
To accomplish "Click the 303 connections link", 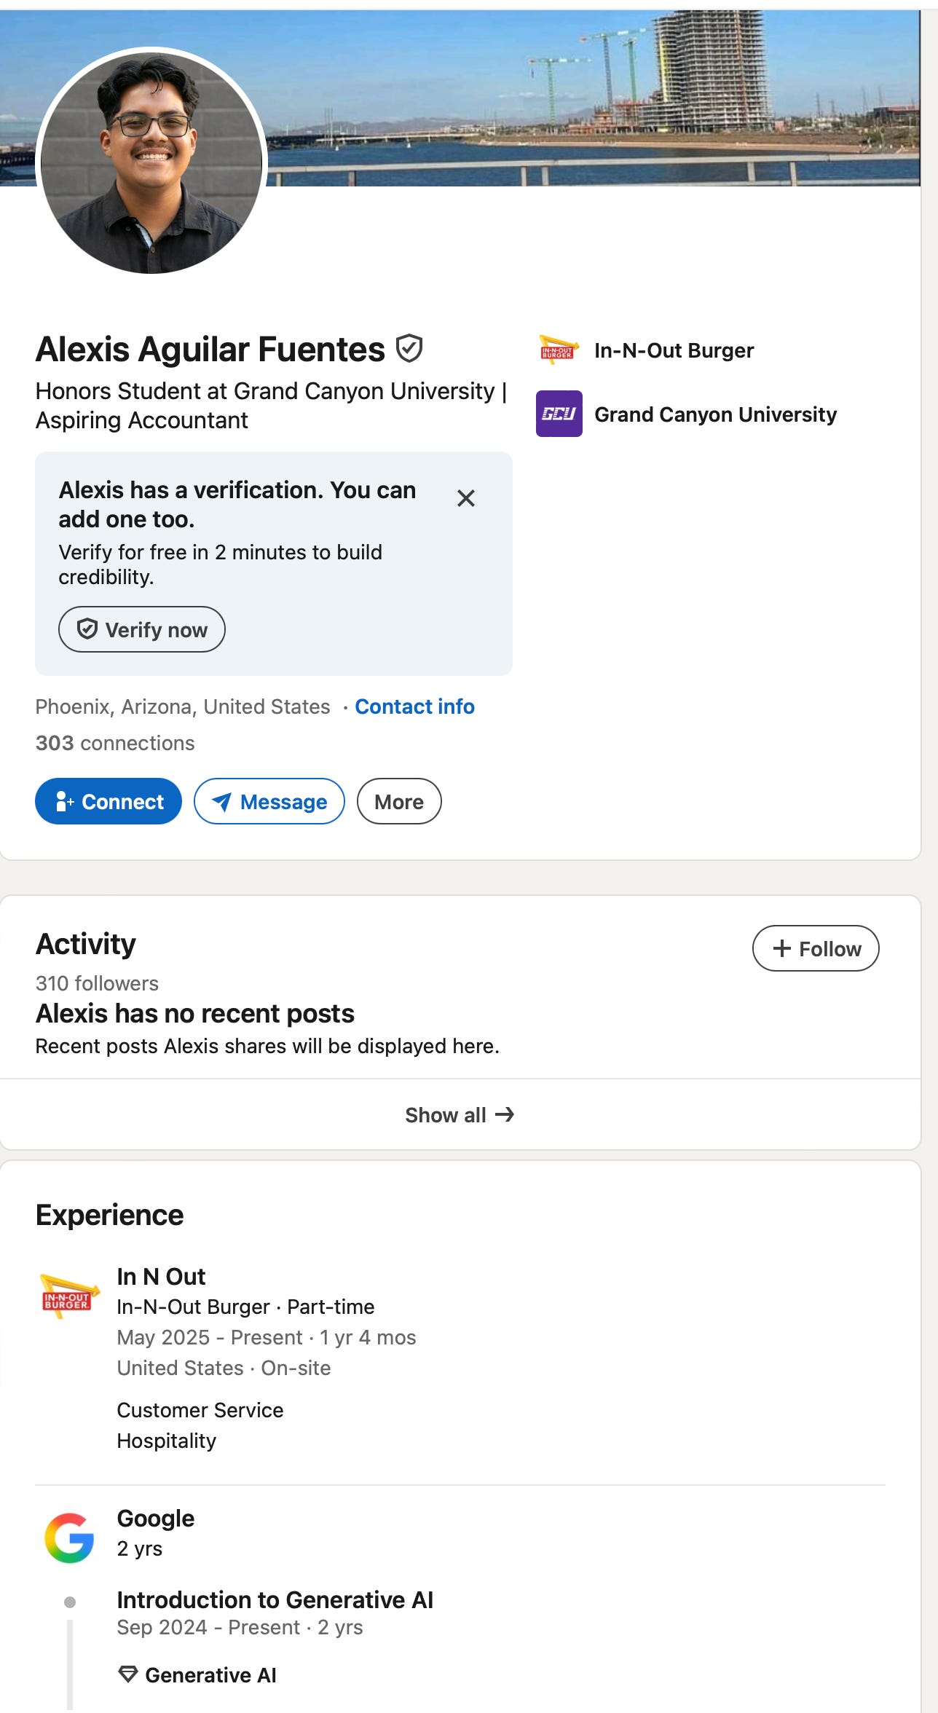I will (115, 743).
